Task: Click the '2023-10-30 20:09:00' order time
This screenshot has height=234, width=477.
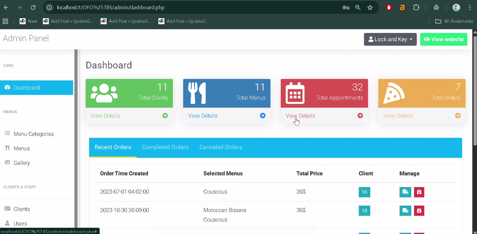Action: pyautogui.click(x=124, y=210)
